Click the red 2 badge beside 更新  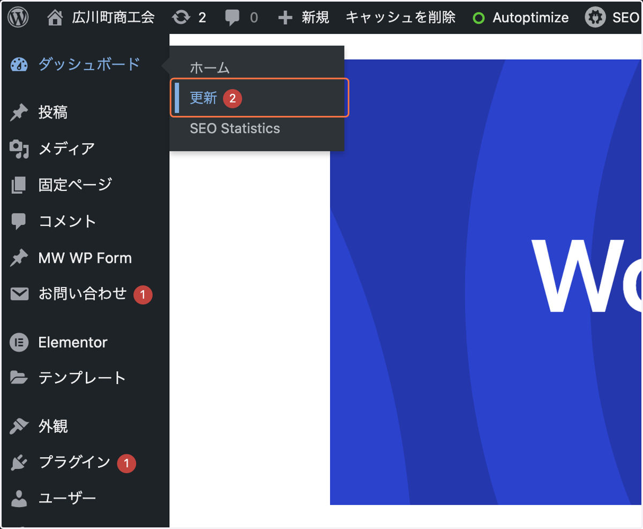pos(233,98)
